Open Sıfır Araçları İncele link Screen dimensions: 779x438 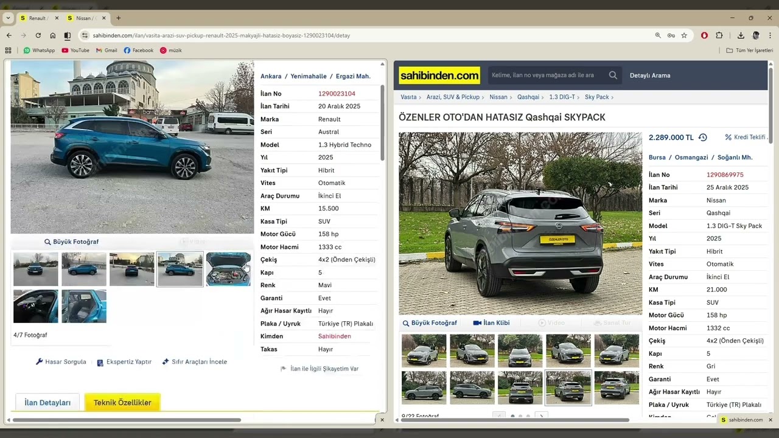click(x=195, y=362)
